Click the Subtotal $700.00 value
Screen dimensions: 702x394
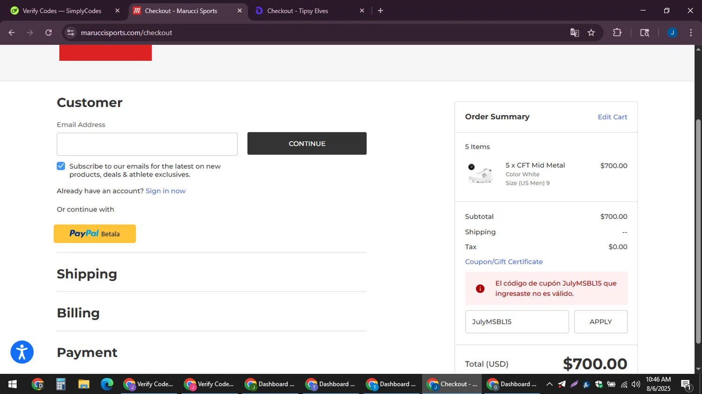pyautogui.click(x=614, y=216)
